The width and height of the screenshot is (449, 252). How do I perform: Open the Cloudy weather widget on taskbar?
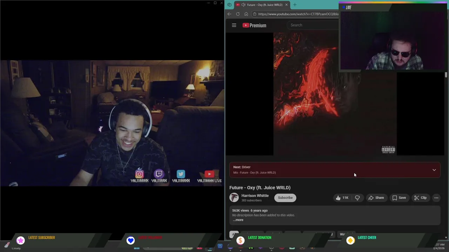tap(12, 245)
